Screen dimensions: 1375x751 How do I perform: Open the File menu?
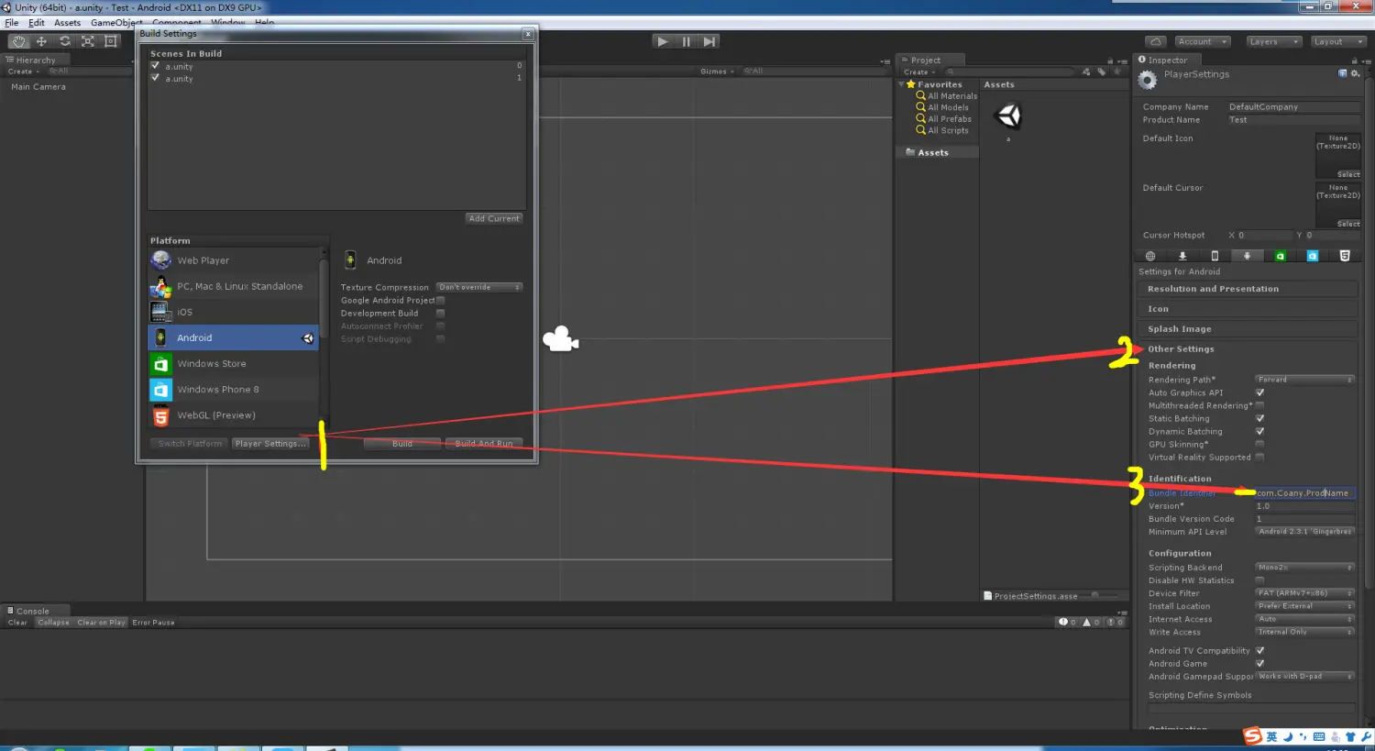coord(12,23)
